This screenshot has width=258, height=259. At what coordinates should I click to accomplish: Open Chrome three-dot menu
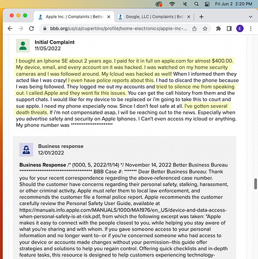pyautogui.click(x=251, y=28)
